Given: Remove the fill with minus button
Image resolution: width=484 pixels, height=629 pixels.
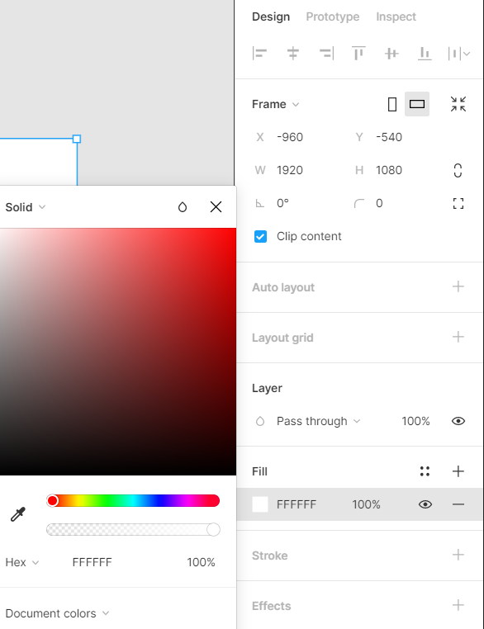Looking at the screenshot, I should point(458,504).
